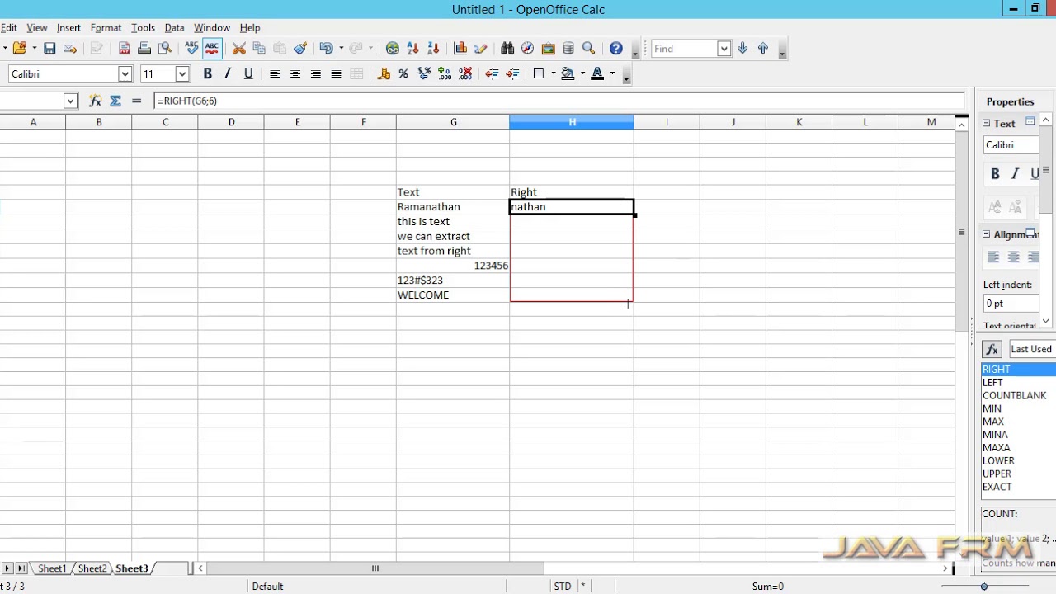Toggle Align Right in formatting toolbar
Screen dimensions: 1056x594
[315, 74]
